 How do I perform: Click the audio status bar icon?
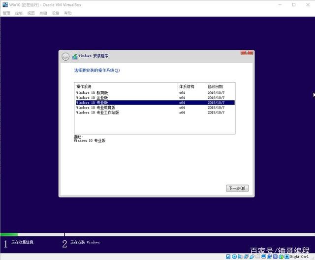(x=240, y=257)
